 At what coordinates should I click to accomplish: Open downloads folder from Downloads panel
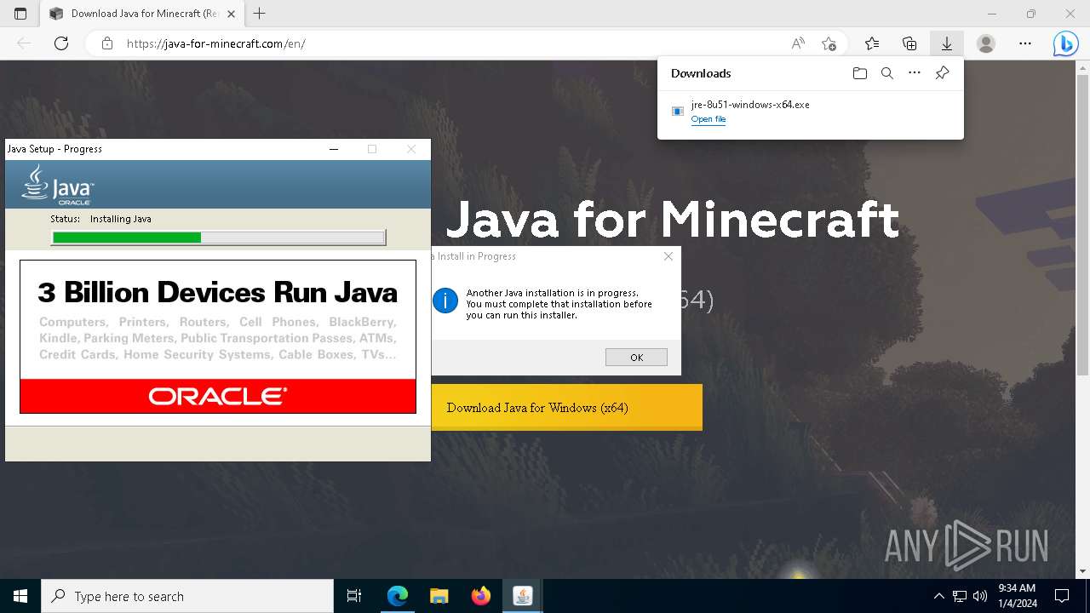click(x=860, y=73)
